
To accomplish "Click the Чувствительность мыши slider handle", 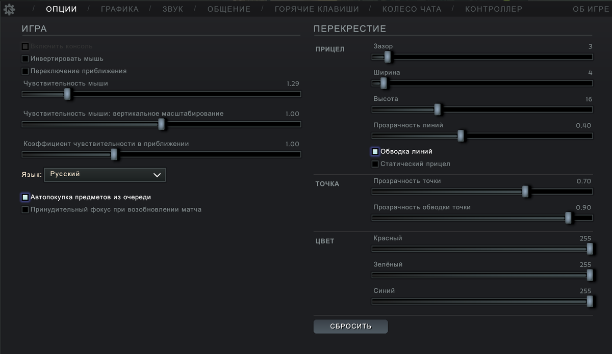I will point(67,94).
